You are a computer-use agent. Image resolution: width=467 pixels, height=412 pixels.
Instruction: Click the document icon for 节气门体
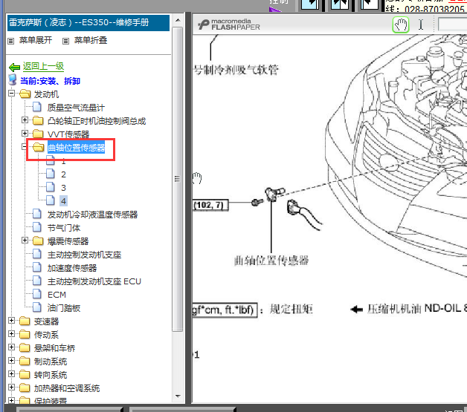click(x=37, y=227)
